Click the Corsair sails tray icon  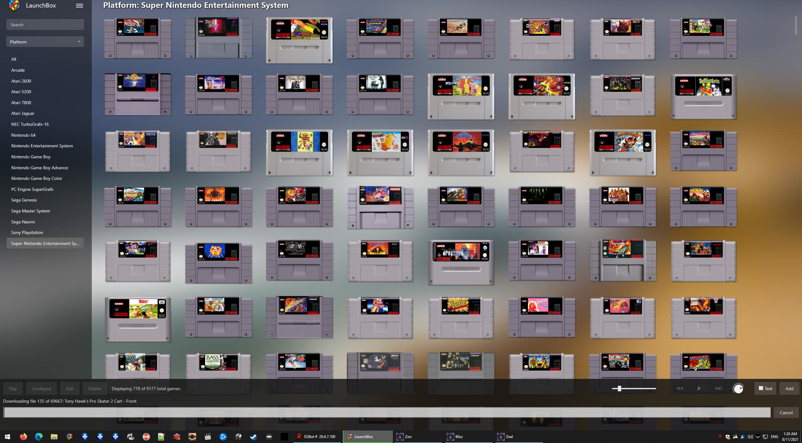point(735,436)
